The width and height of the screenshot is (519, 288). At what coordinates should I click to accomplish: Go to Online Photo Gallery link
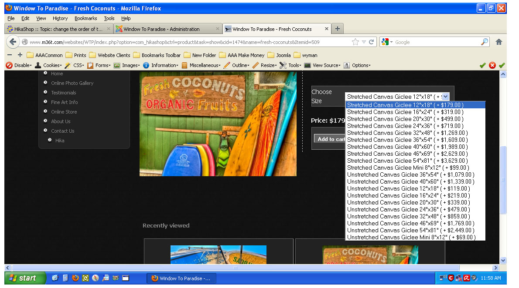(x=72, y=83)
